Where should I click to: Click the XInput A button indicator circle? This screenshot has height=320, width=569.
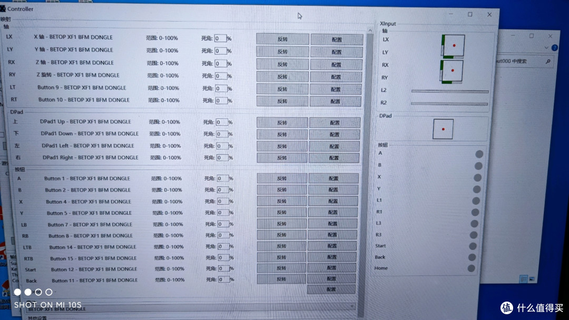479,154
